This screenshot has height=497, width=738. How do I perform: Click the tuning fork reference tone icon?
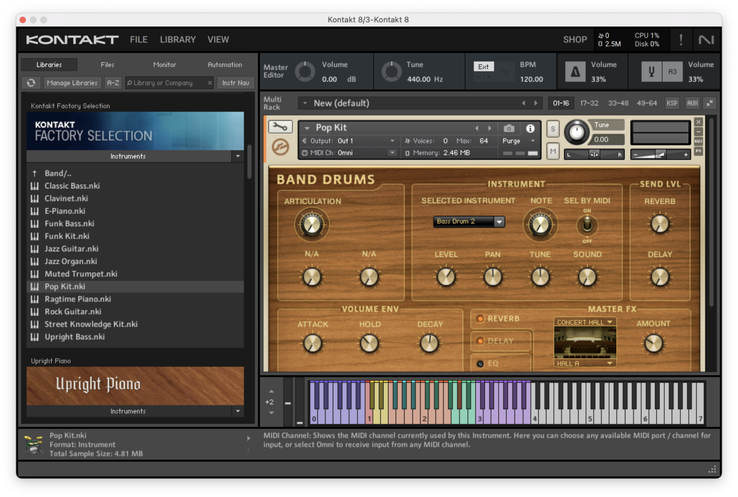651,72
